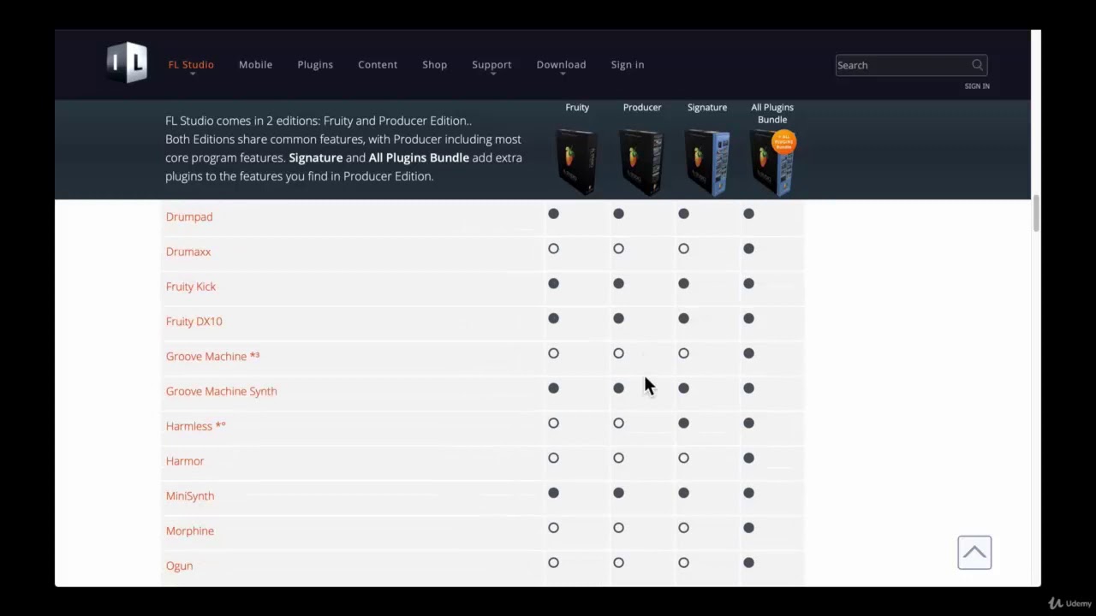The height and width of the screenshot is (616, 1096).
Task: Click the Producer edition box image
Action: (x=642, y=162)
